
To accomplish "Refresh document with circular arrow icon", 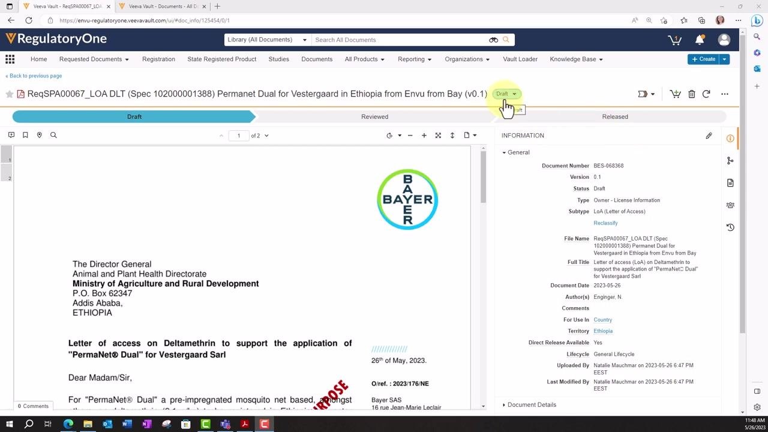I will pos(706,94).
